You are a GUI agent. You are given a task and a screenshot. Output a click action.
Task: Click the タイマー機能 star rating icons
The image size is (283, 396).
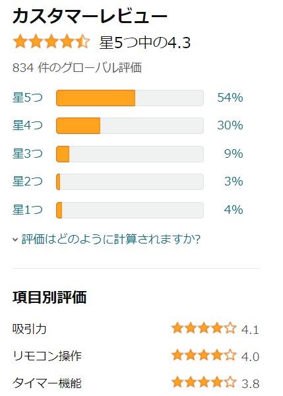tap(204, 382)
